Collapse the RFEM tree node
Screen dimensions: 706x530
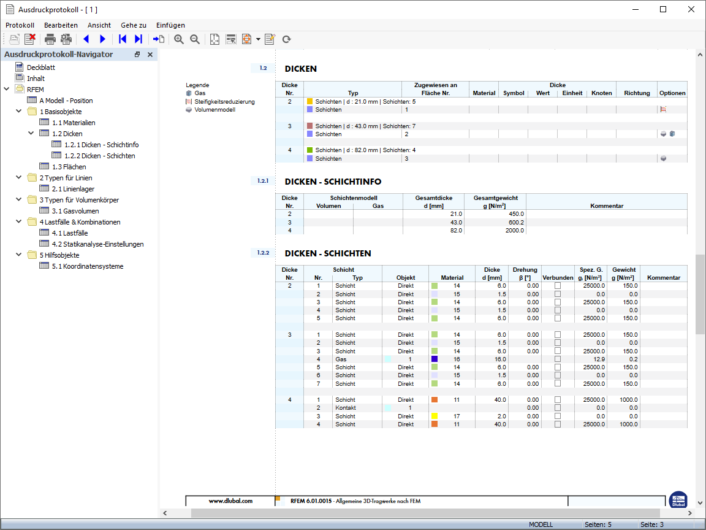(7, 89)
